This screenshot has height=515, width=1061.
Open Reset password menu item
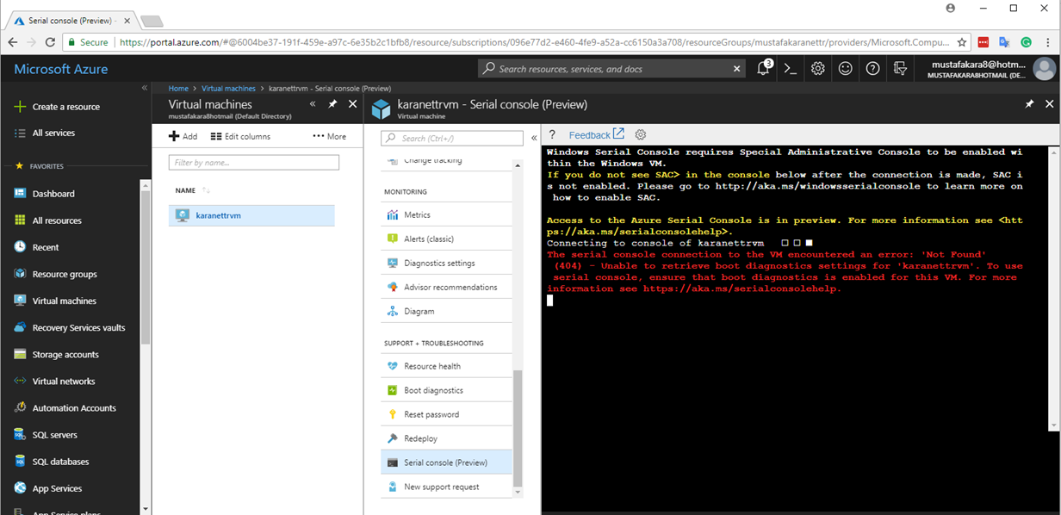pyautogui.click(x=446, y=414)
